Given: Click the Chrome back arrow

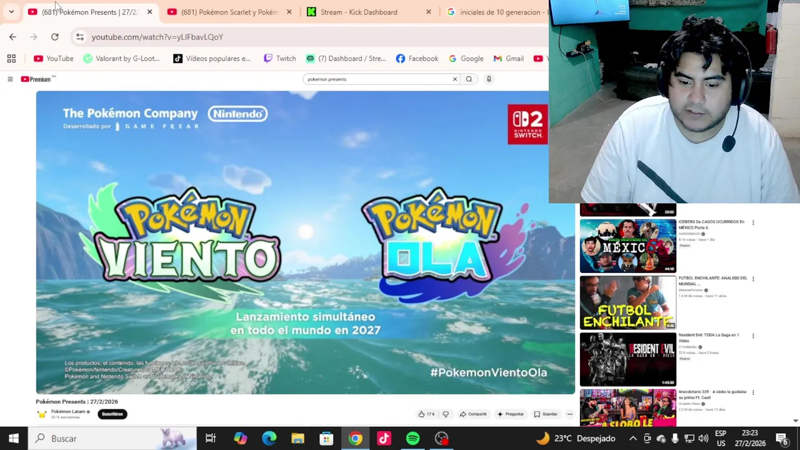Looking at the screenshot, I should coord(12,37).
